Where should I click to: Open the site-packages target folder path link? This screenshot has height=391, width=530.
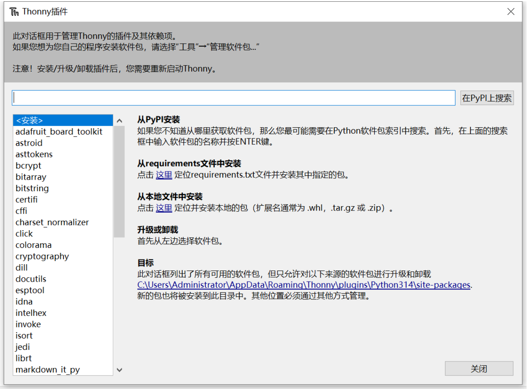[304, 285]
